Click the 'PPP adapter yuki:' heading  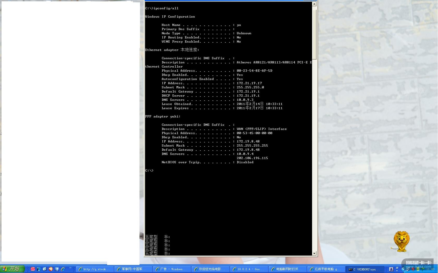pyautogui.click(x=163, y=116)
